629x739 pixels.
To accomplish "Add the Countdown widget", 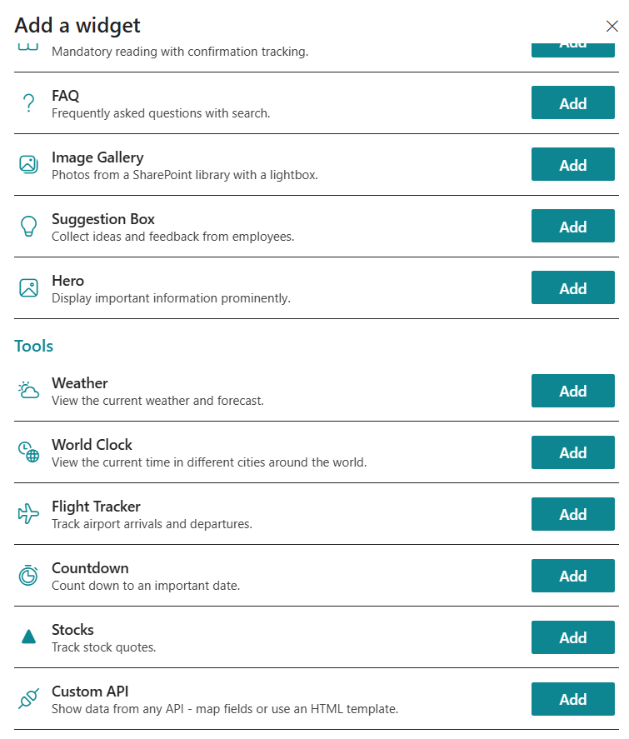I will pyautogui.click(x=573, y=577).
